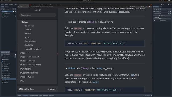Expand the Occluder docs entry
The width and height of the screenshot is (172, 97).
tap(20, 53)
